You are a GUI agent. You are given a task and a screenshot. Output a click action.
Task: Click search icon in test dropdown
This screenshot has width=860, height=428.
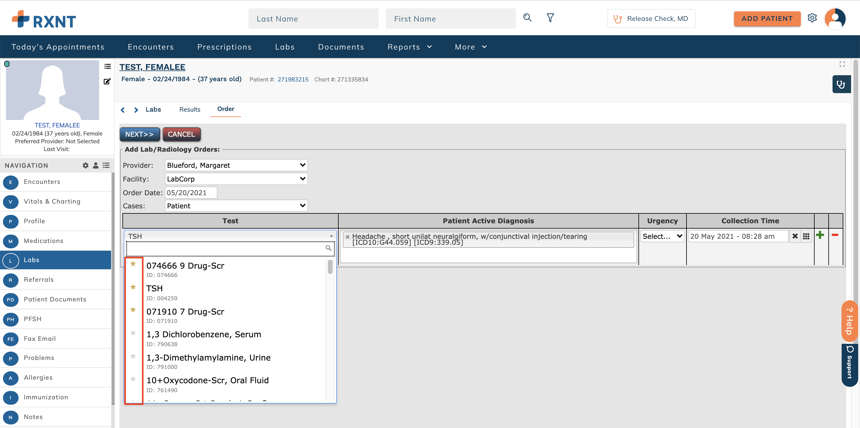[328, 248]
